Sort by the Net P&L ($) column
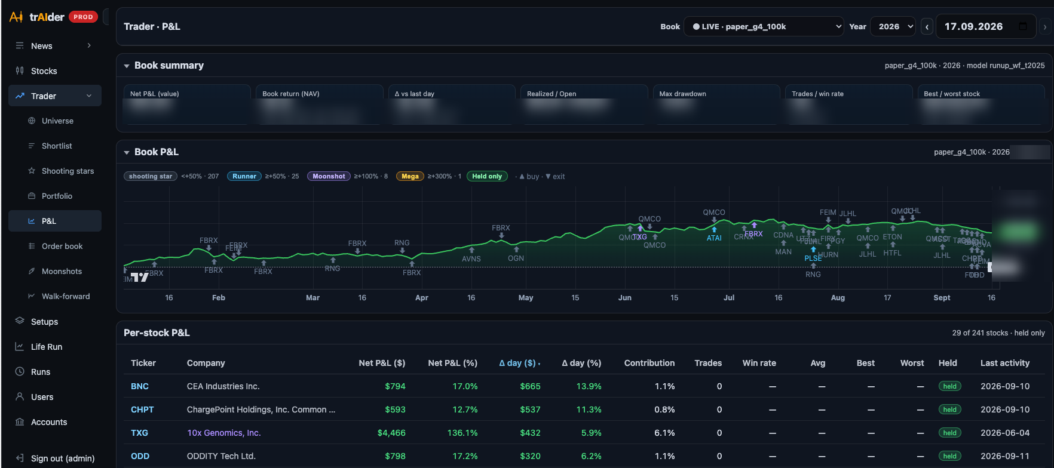 [x=382, y=363]
